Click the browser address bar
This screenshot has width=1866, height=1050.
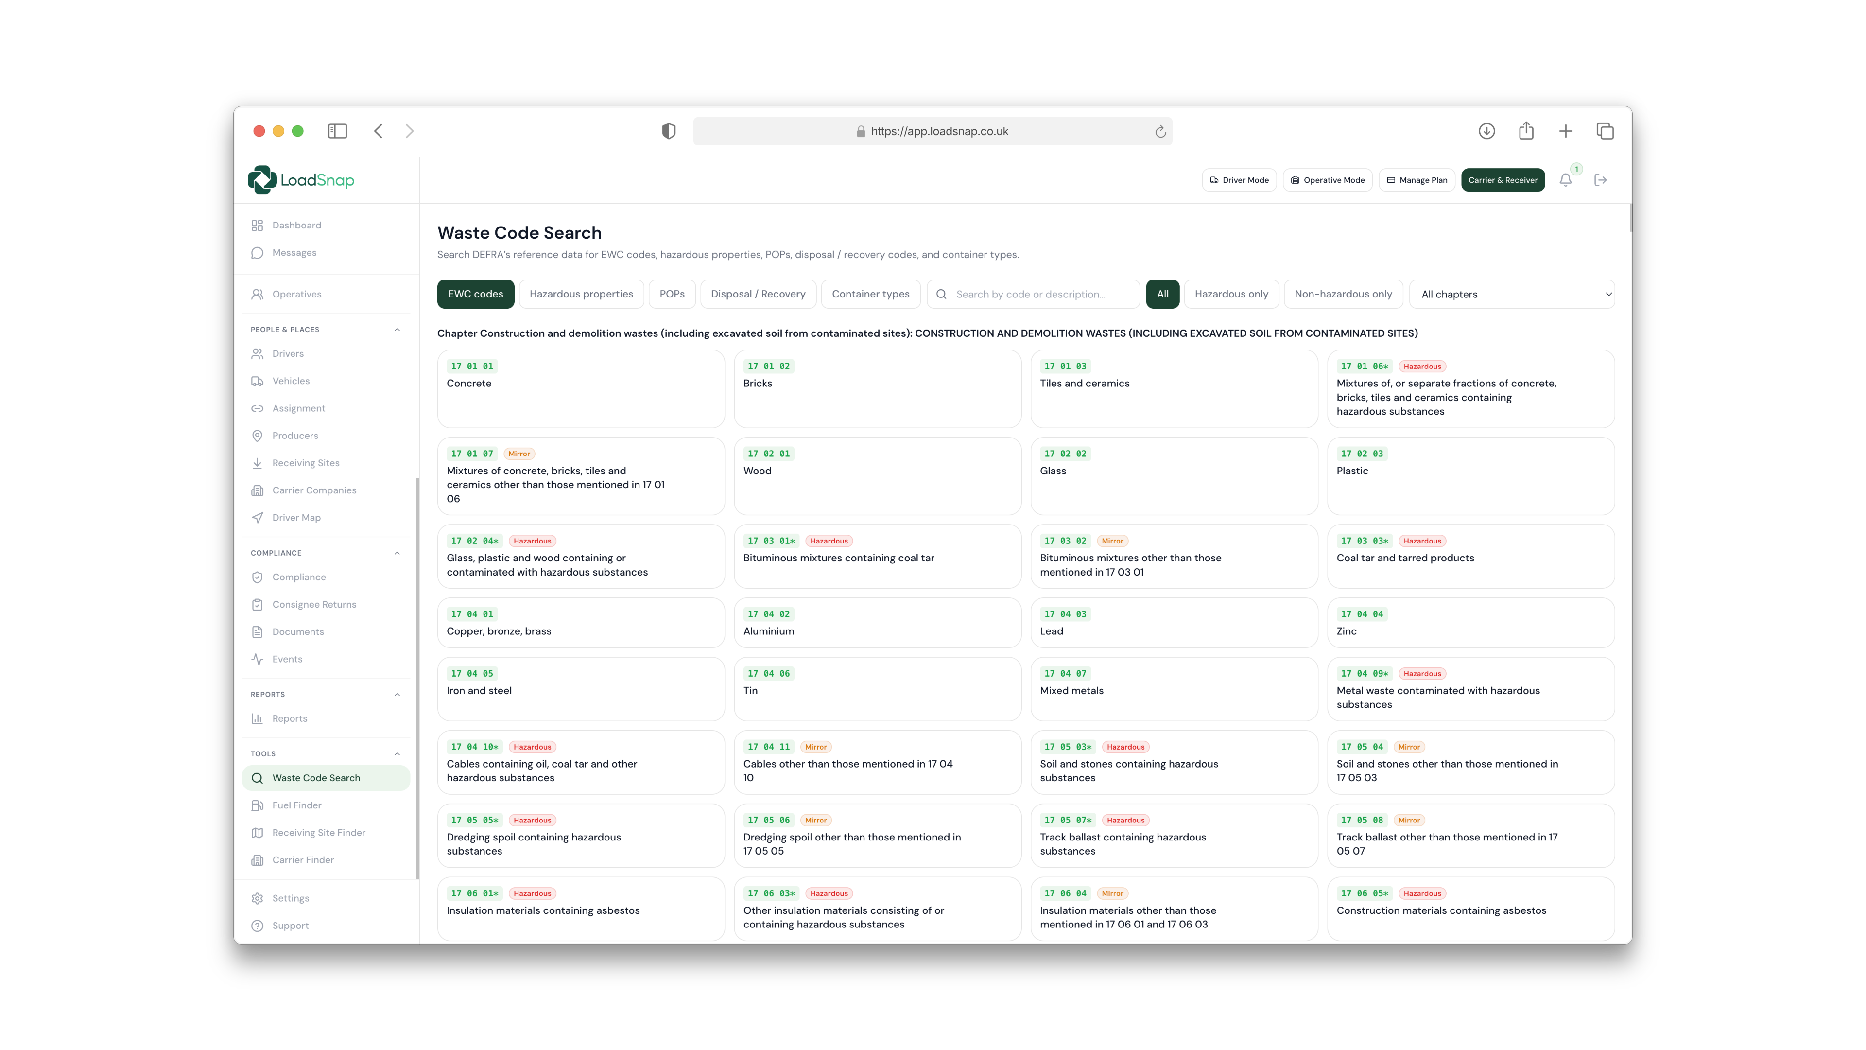coord(933,131)
